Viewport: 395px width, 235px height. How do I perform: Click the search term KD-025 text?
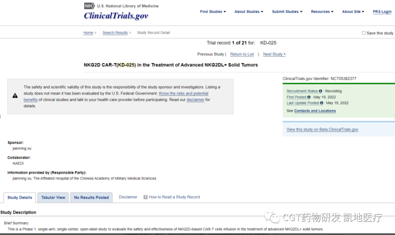pos(268,43)
